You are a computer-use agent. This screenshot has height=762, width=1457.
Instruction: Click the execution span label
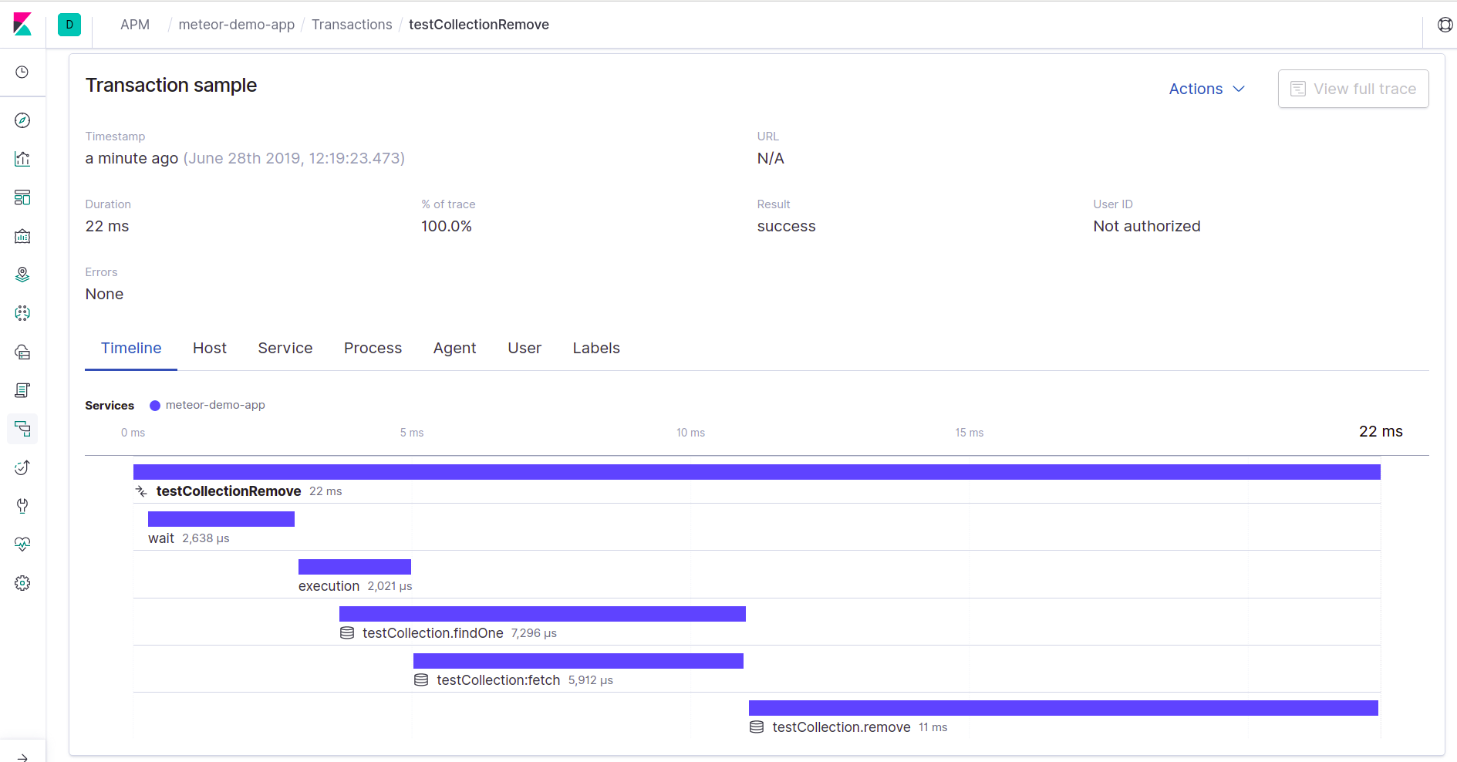point(329,586)
